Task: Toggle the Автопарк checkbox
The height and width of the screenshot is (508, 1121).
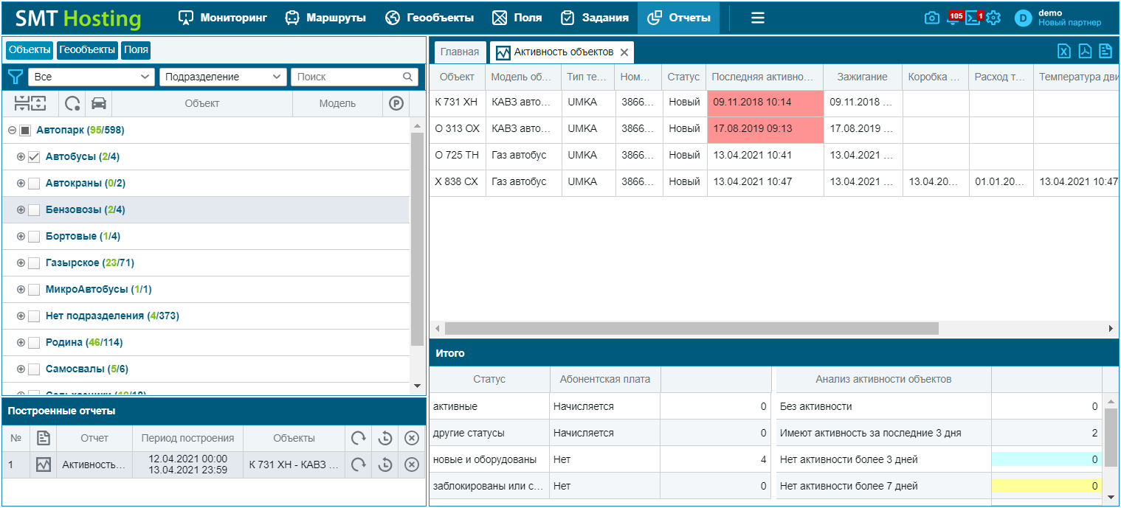Action: 24,131
